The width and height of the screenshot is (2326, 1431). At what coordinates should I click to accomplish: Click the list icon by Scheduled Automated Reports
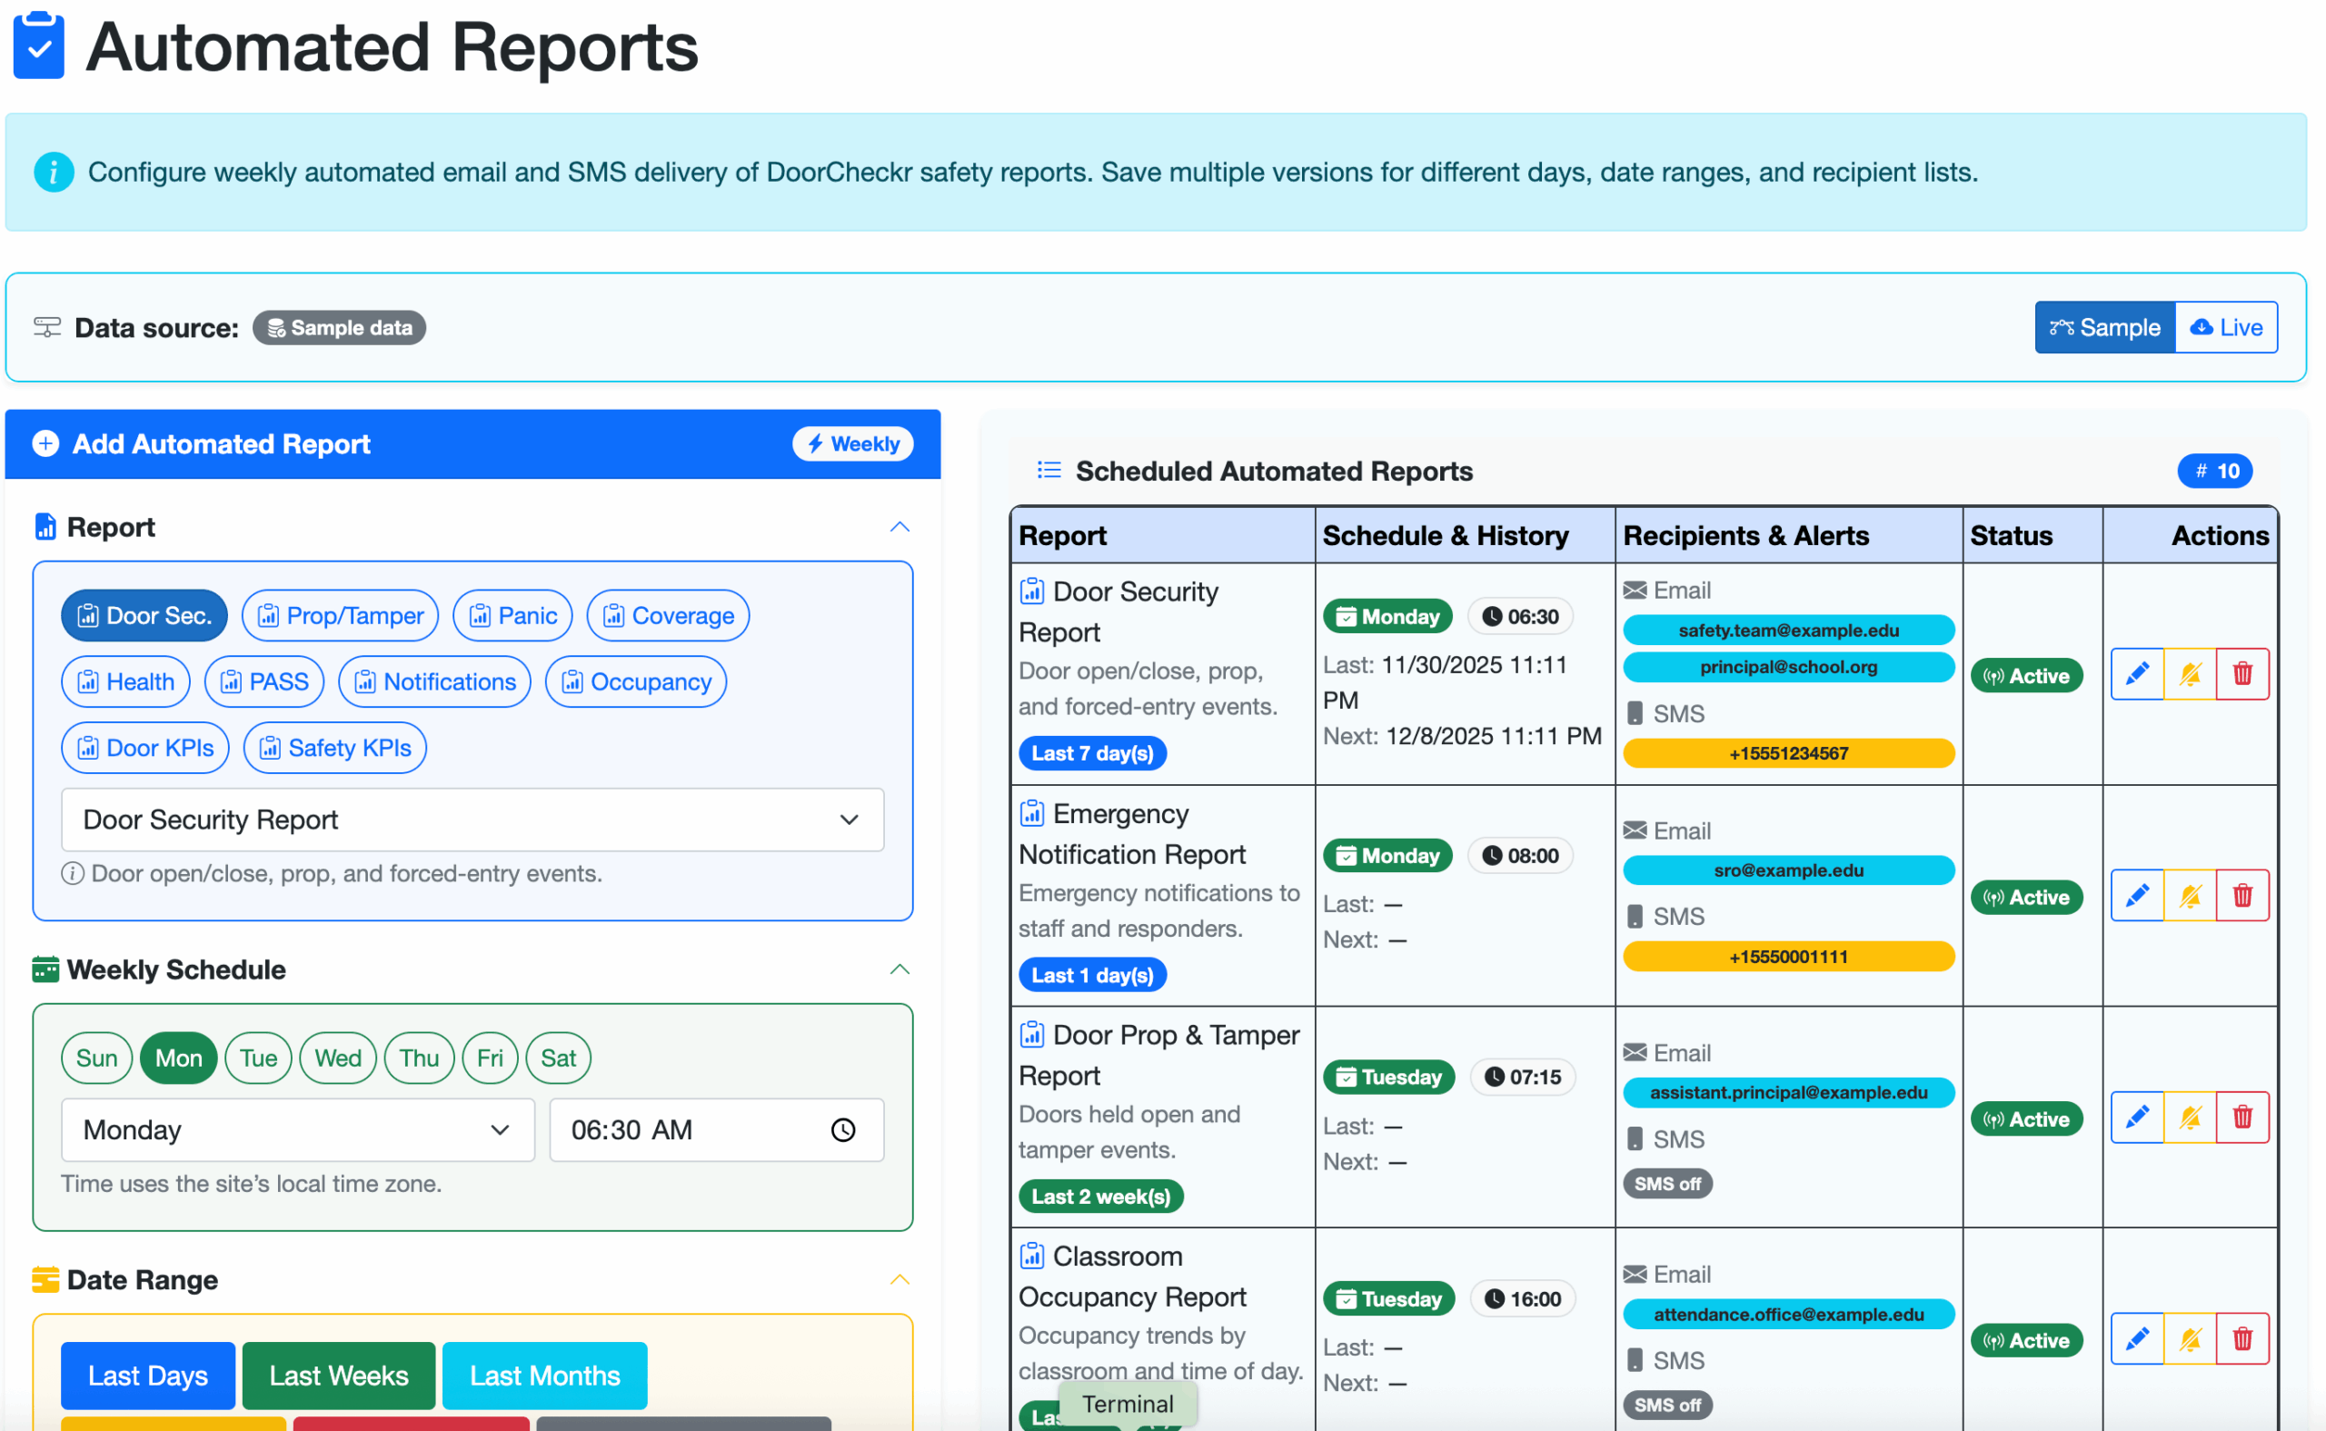pos(1049,471)
